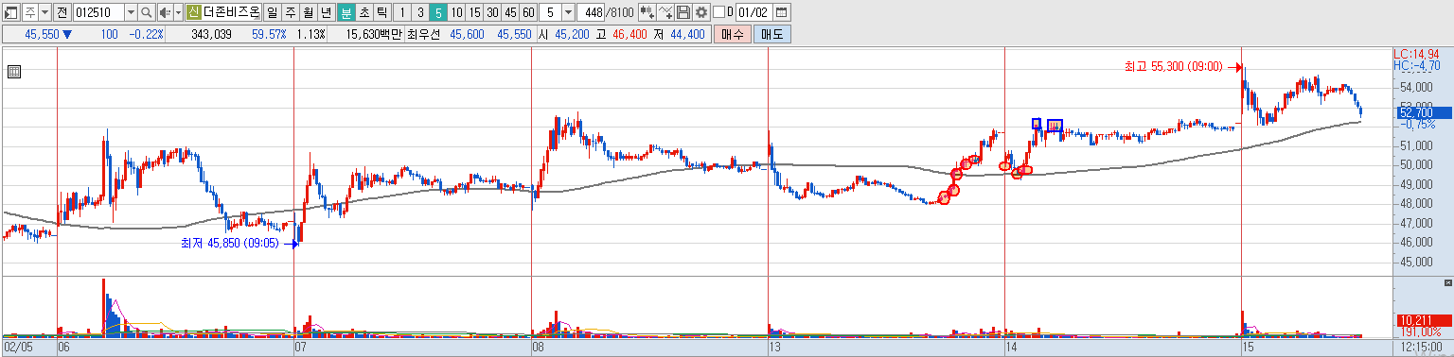Click the candlestick chart settings icon
1454x357 pixels.
pos(647,12)
